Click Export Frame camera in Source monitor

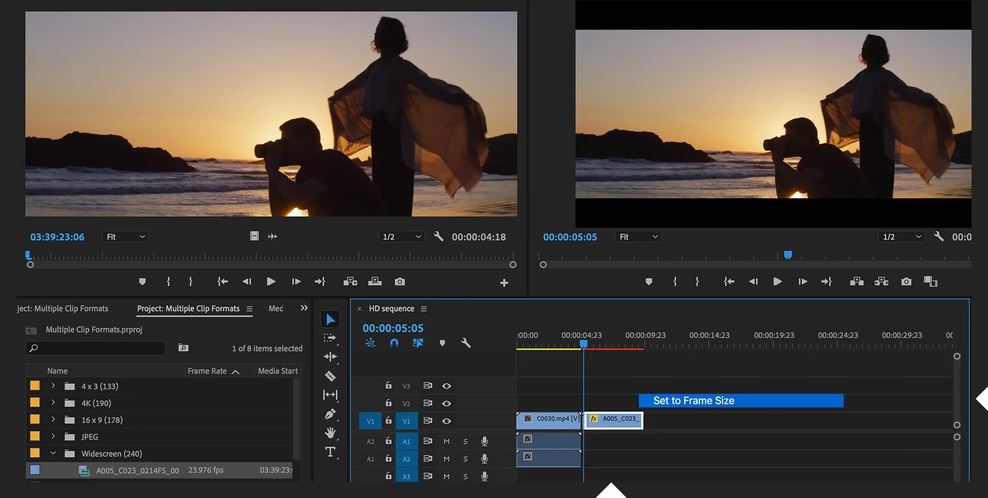(x=400, y=281)
